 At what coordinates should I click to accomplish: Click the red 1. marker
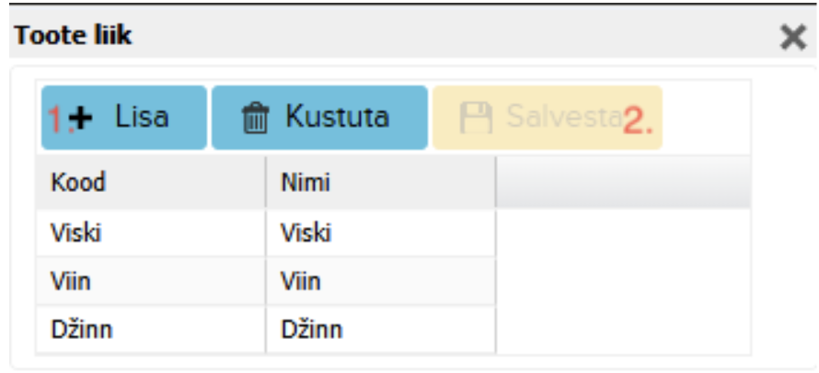tap(58, 119)
